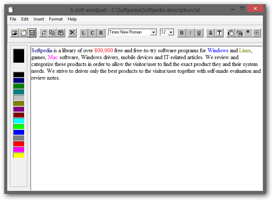273x201 pixels.
Task: Open the font name dropdown arrow
Action: tap(153, 32)
